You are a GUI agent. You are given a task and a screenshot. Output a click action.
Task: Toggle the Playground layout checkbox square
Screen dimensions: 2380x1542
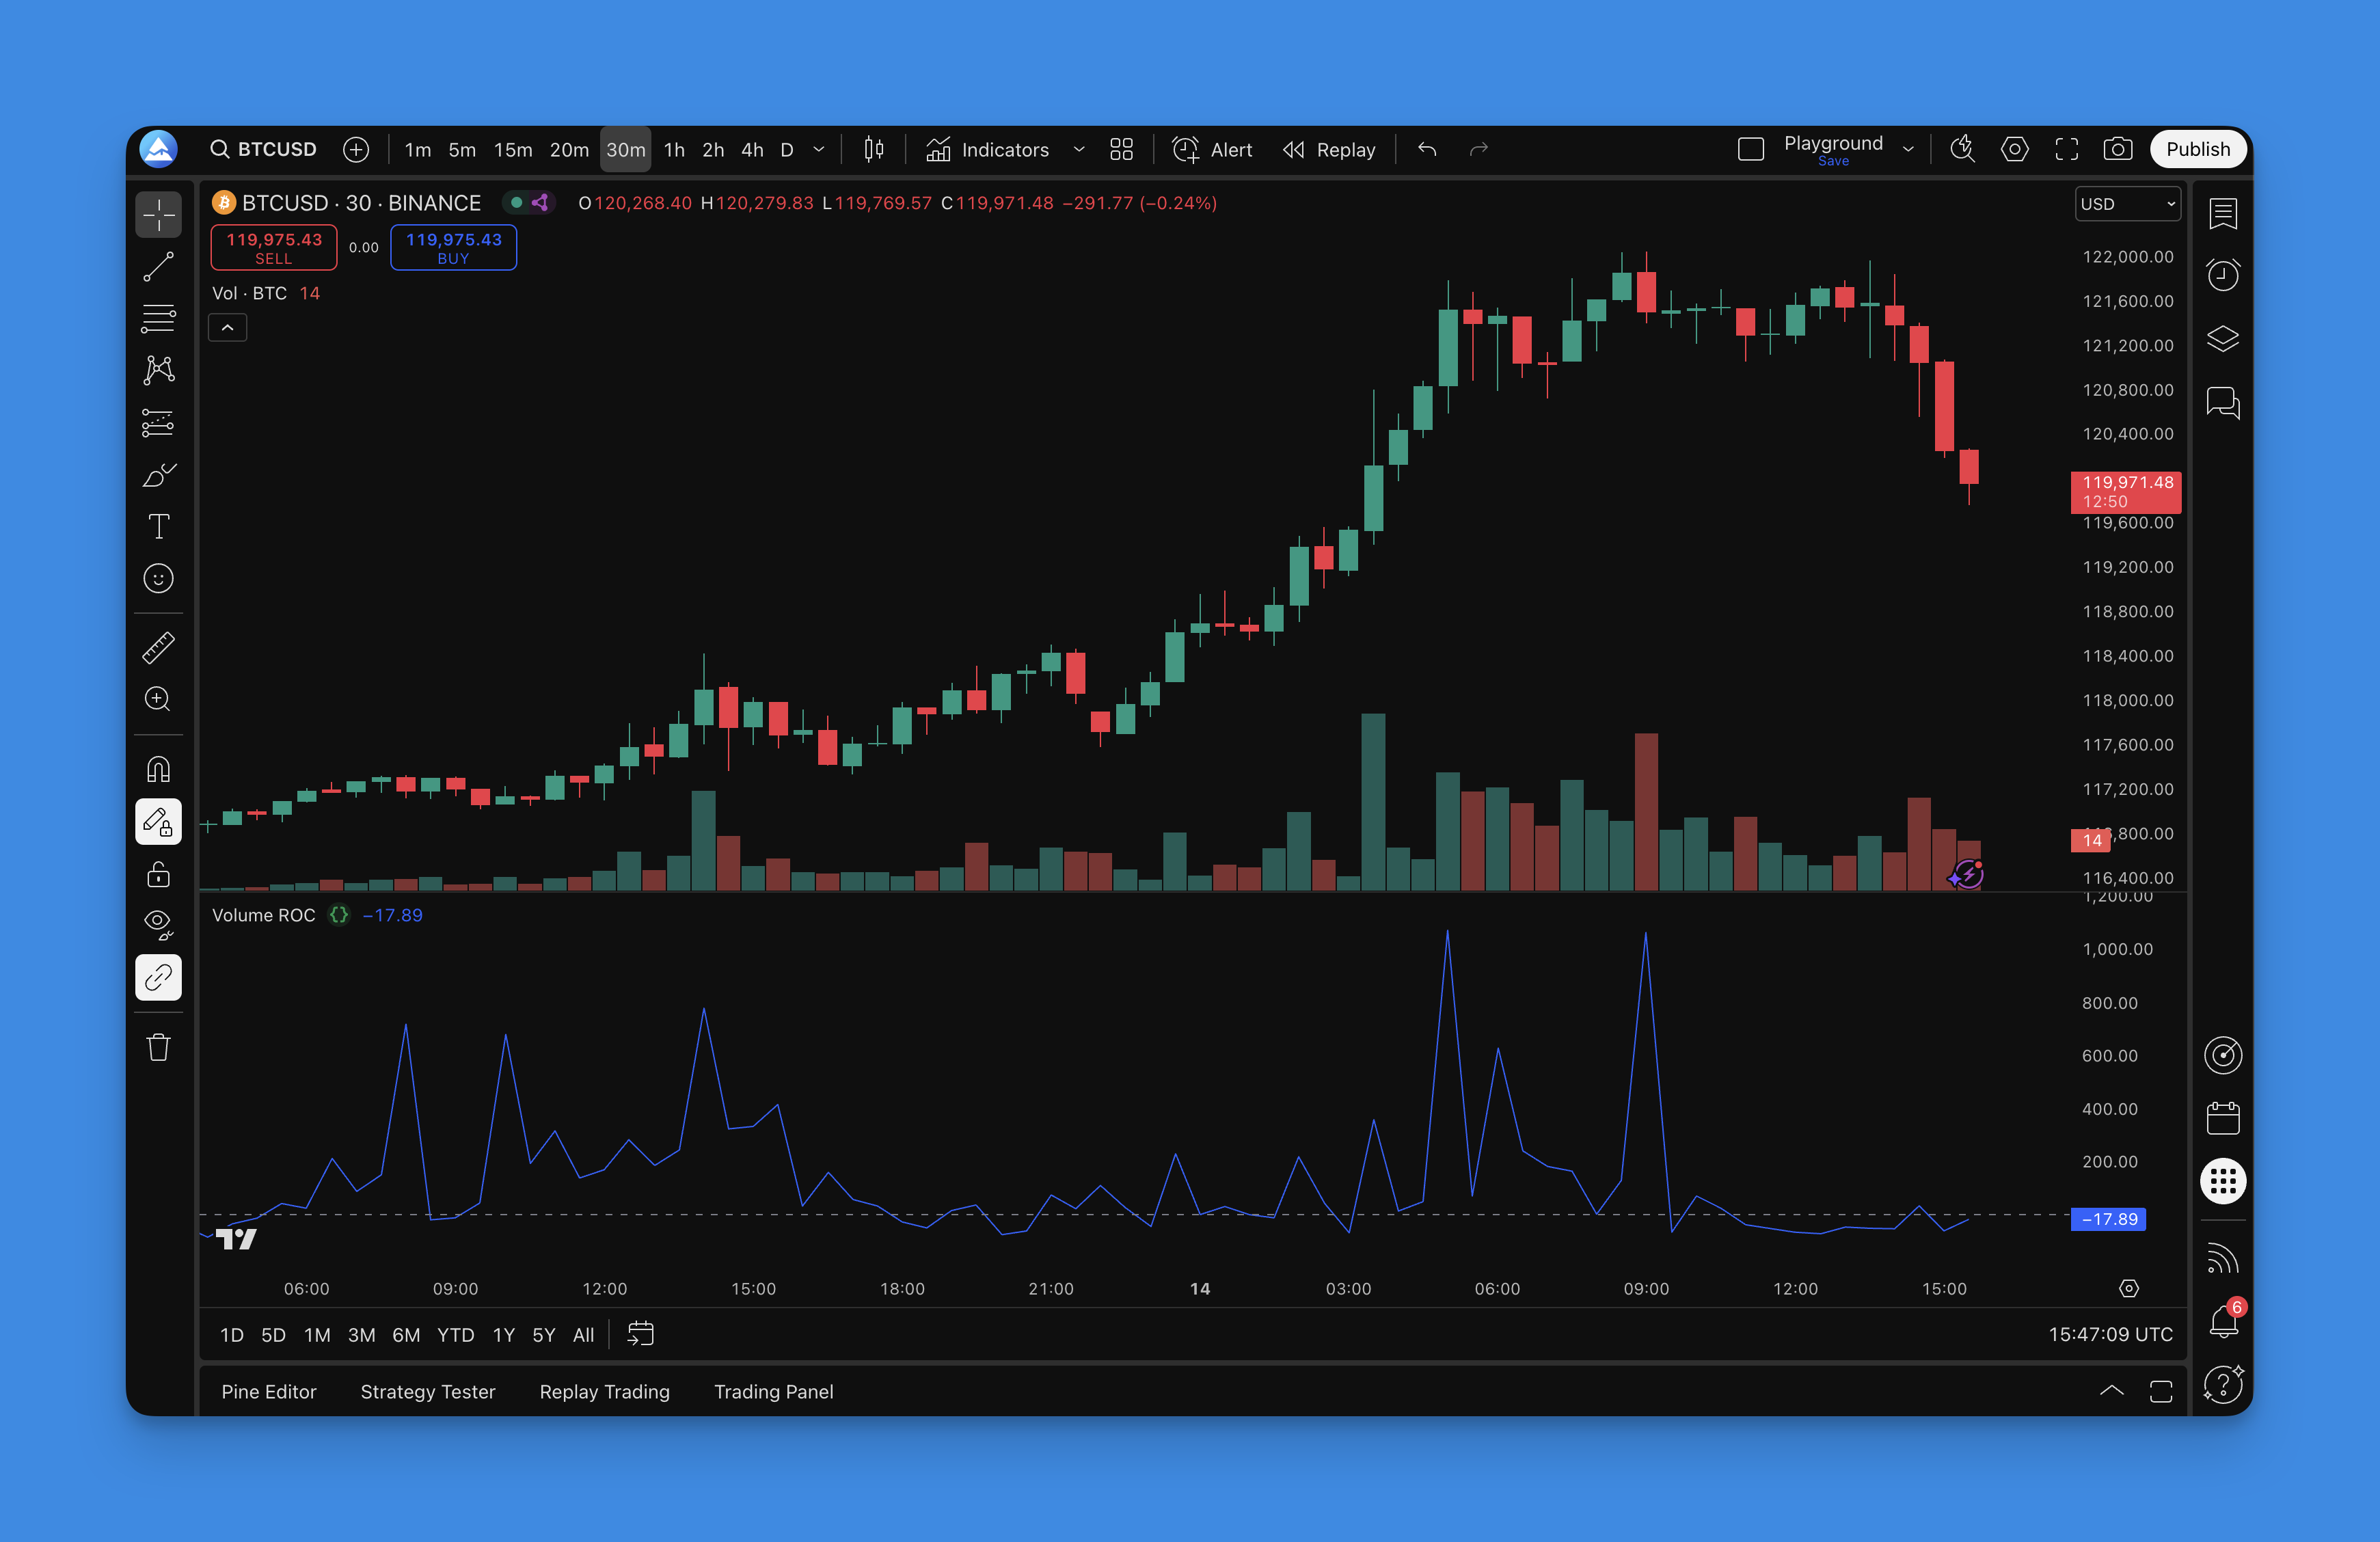[1750, 150]
